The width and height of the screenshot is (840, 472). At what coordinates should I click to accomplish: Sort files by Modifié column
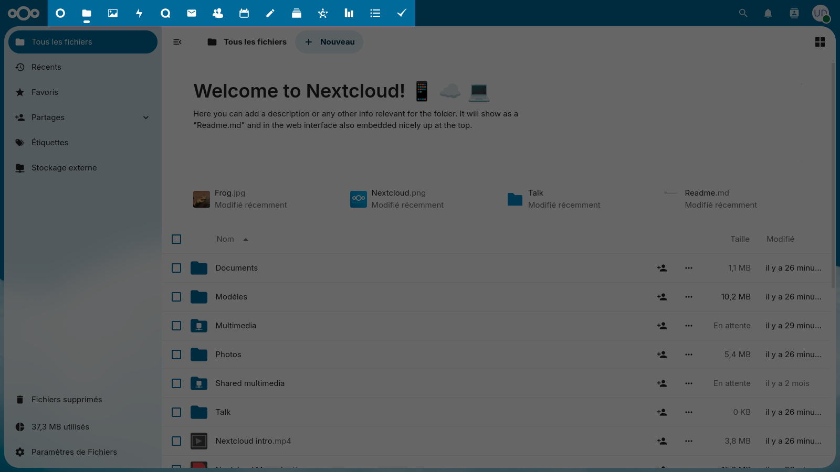pyautogui.click(x=780, y=239)
